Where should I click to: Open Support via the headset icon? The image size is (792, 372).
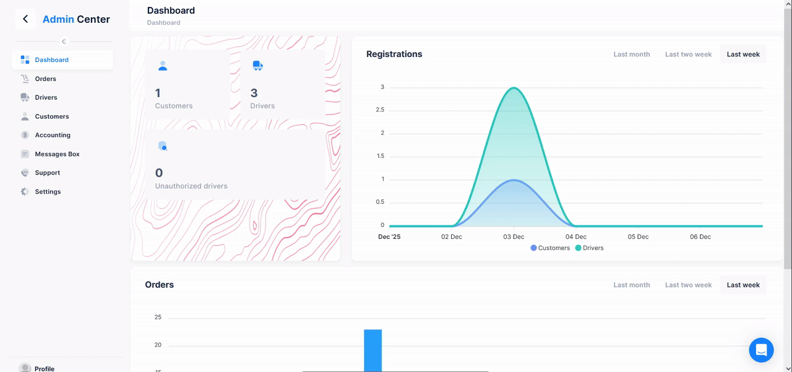(x=25, y=173)
